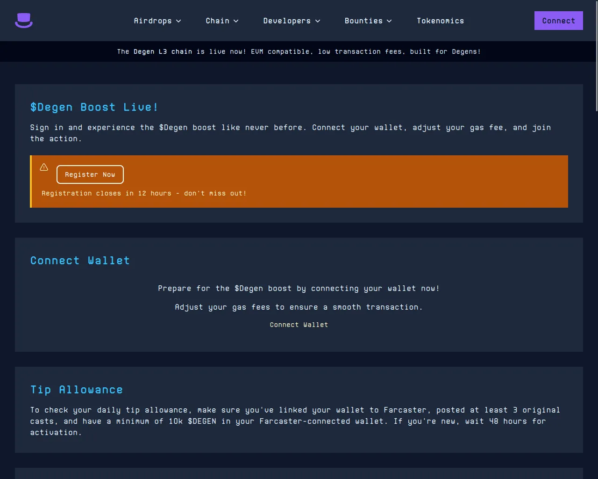The image size is (598, 479).
Task: Expand the Airdrops chevron arrow
Action: (x=178, y=21)
